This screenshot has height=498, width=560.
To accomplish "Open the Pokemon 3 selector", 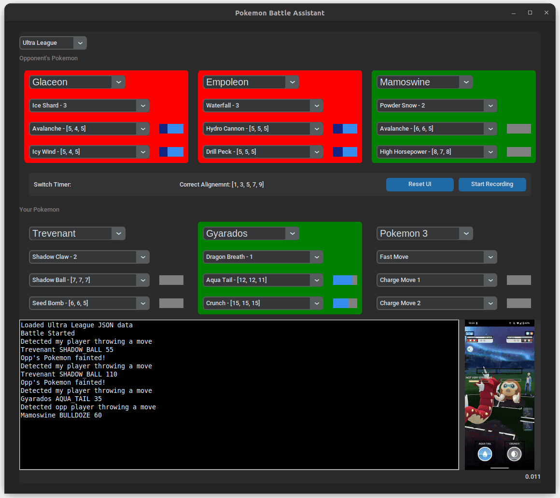I will click(425, 234).
